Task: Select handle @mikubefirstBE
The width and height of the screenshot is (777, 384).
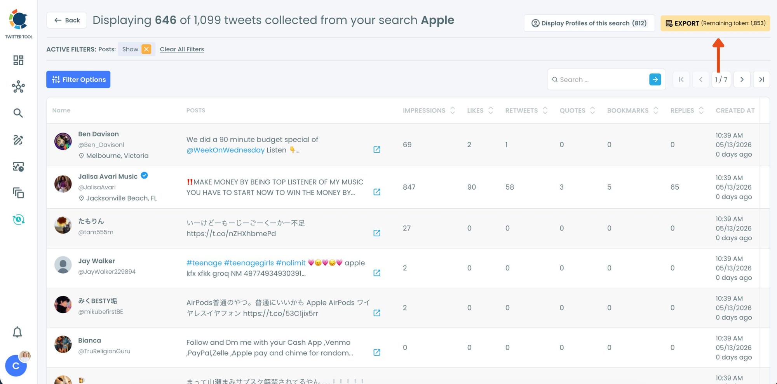Action: click(101, 312)
